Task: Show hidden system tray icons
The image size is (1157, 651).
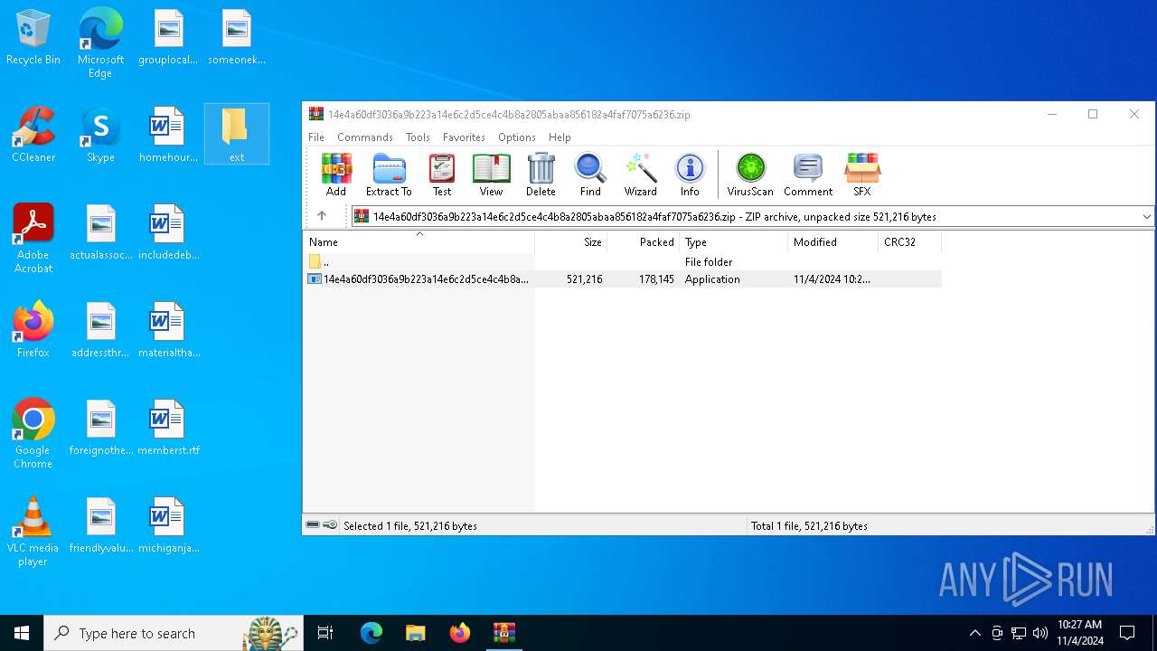Action: click(x=974, y=633)
